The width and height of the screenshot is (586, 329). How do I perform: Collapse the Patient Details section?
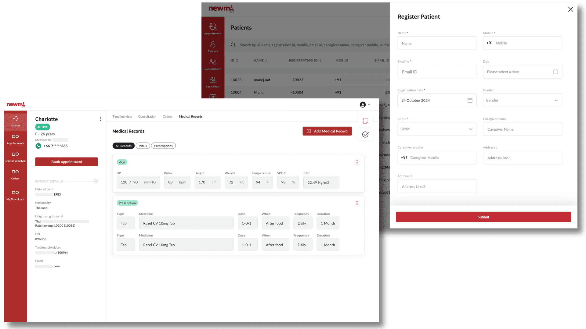click(96, 181)
